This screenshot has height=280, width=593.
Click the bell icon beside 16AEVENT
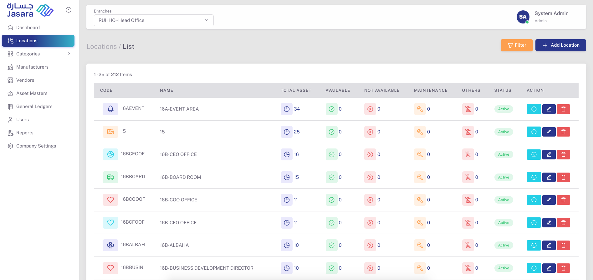[110, 109]
